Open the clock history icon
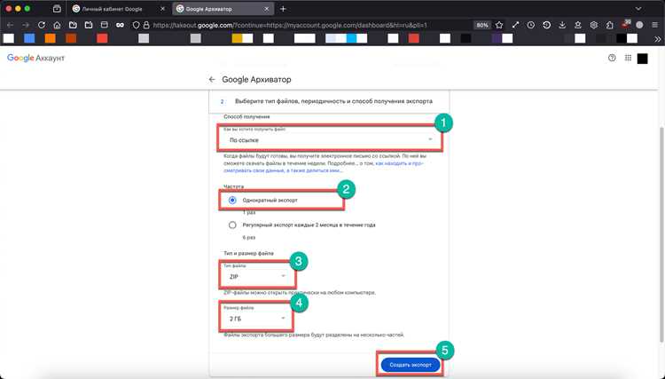 pos(531,25)
